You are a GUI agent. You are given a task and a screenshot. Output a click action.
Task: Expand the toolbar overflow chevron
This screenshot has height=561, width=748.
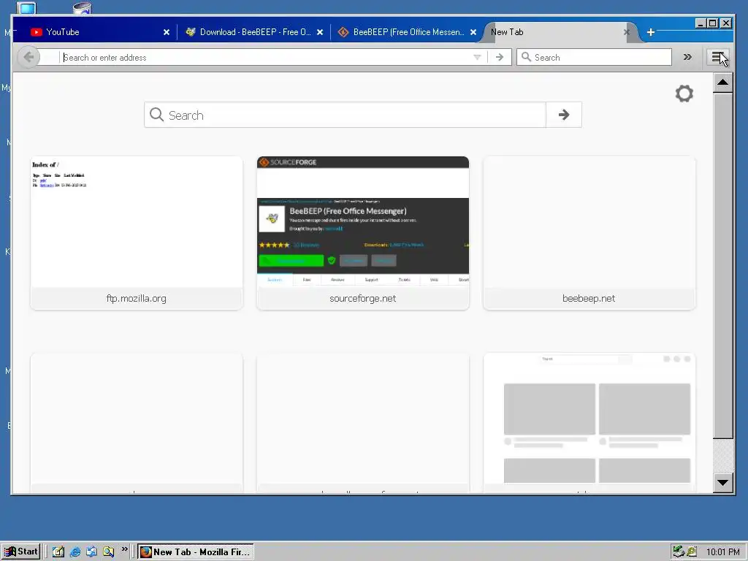click(x=687, y=57)
